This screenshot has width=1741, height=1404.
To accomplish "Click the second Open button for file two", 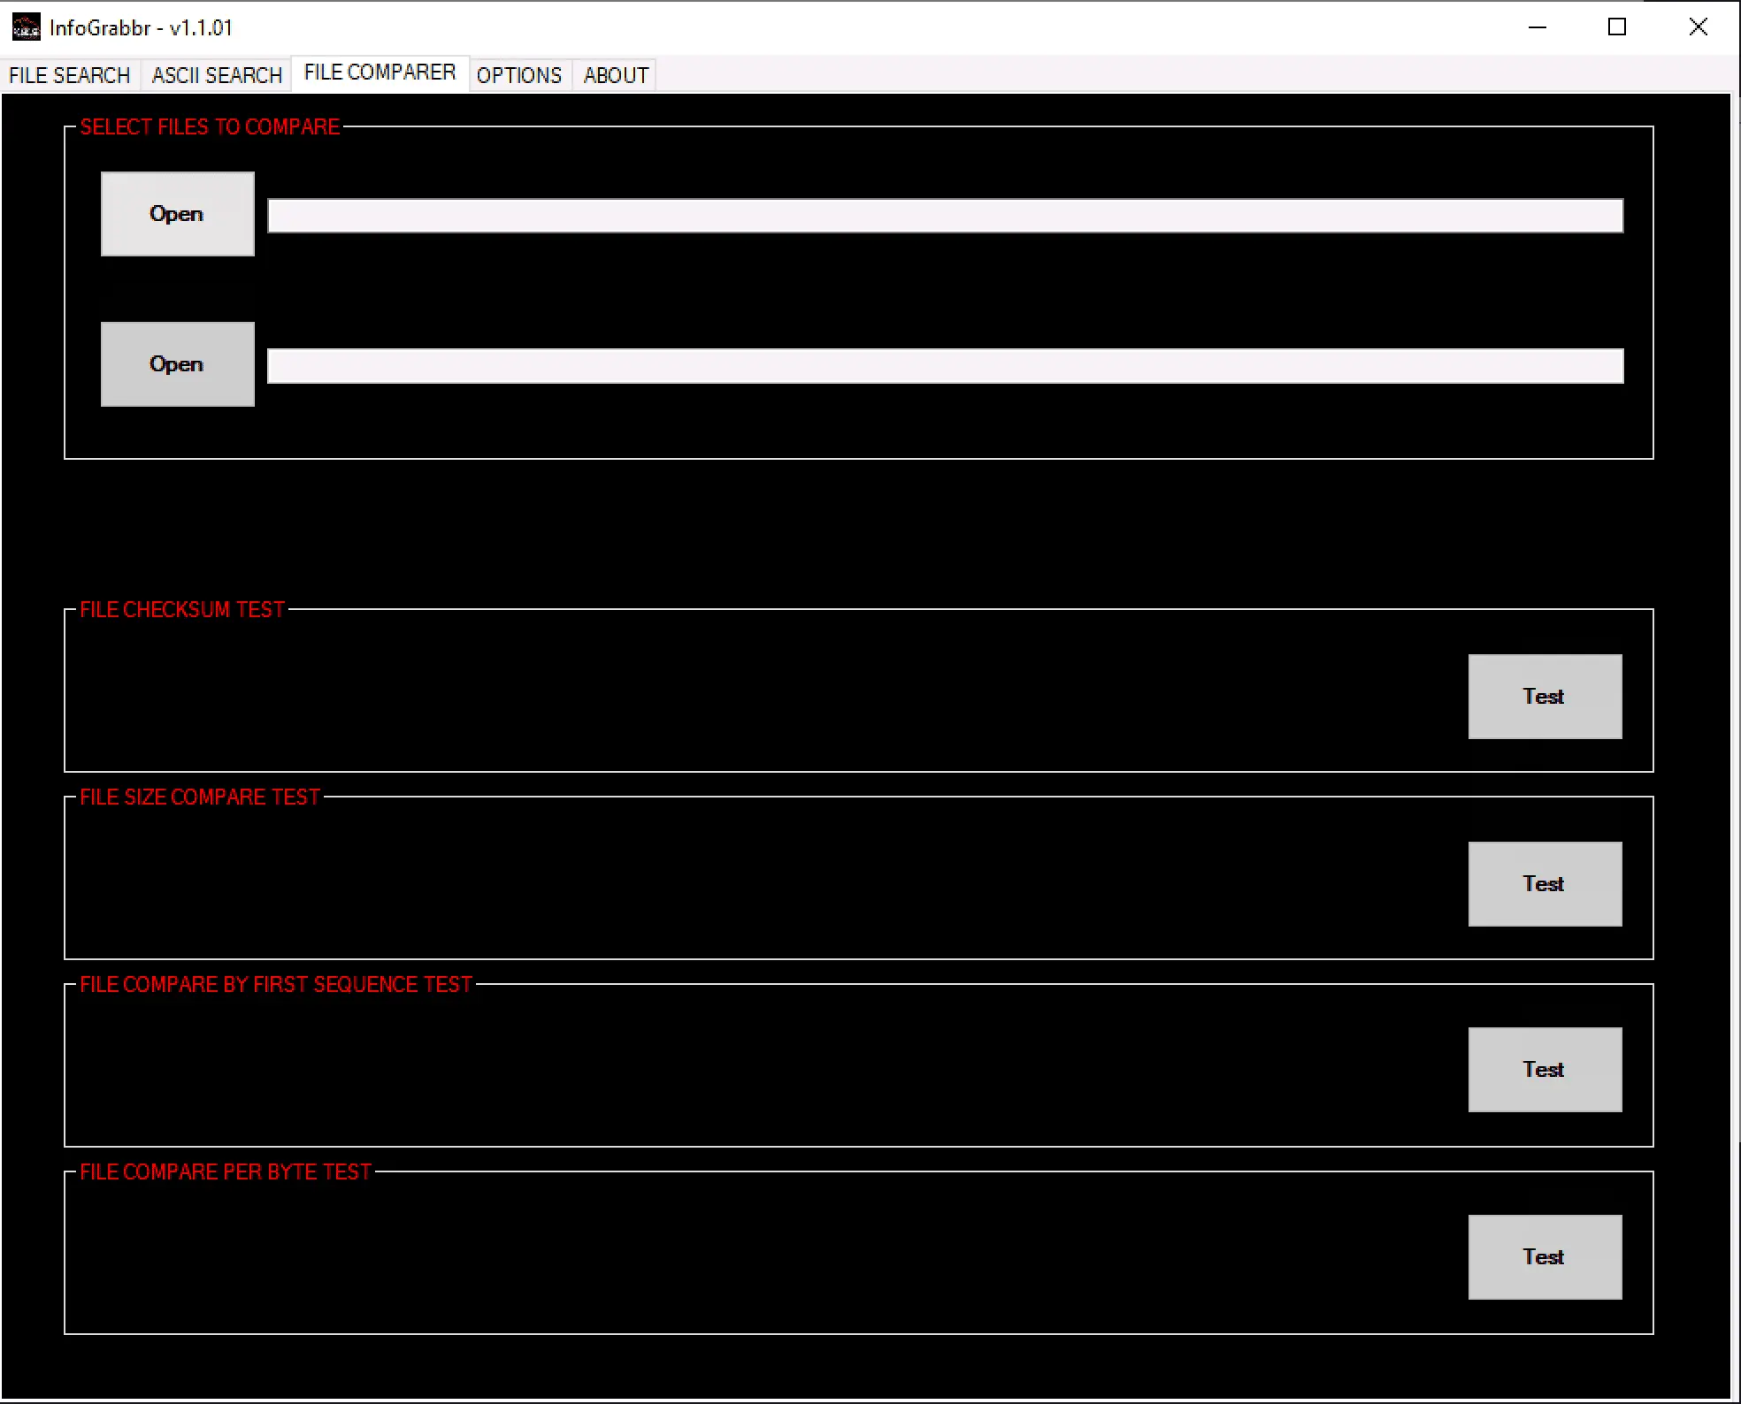I will click(x=177, y=364).
